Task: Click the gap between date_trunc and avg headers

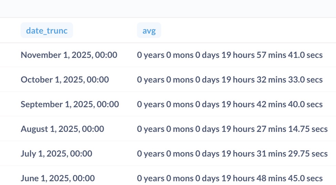Action: pos(105,31)
